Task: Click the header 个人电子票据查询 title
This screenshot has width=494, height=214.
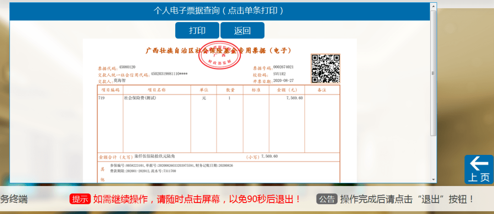Action: click(x=218, y=11)
